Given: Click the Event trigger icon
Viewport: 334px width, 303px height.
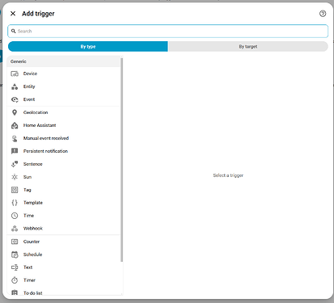Looking at the screenshot, I should tap(15, 99).
